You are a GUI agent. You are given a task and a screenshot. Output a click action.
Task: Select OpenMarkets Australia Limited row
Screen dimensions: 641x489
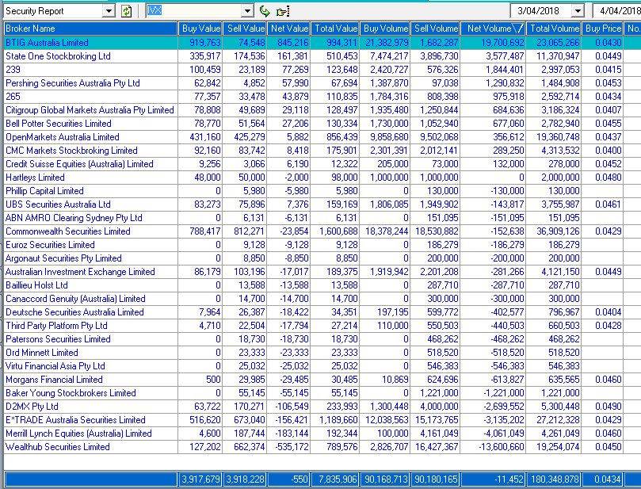click(x=322, y=137)
